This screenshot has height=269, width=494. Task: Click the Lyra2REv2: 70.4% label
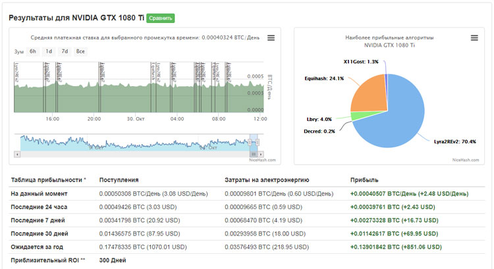click(x=454, y=141)
